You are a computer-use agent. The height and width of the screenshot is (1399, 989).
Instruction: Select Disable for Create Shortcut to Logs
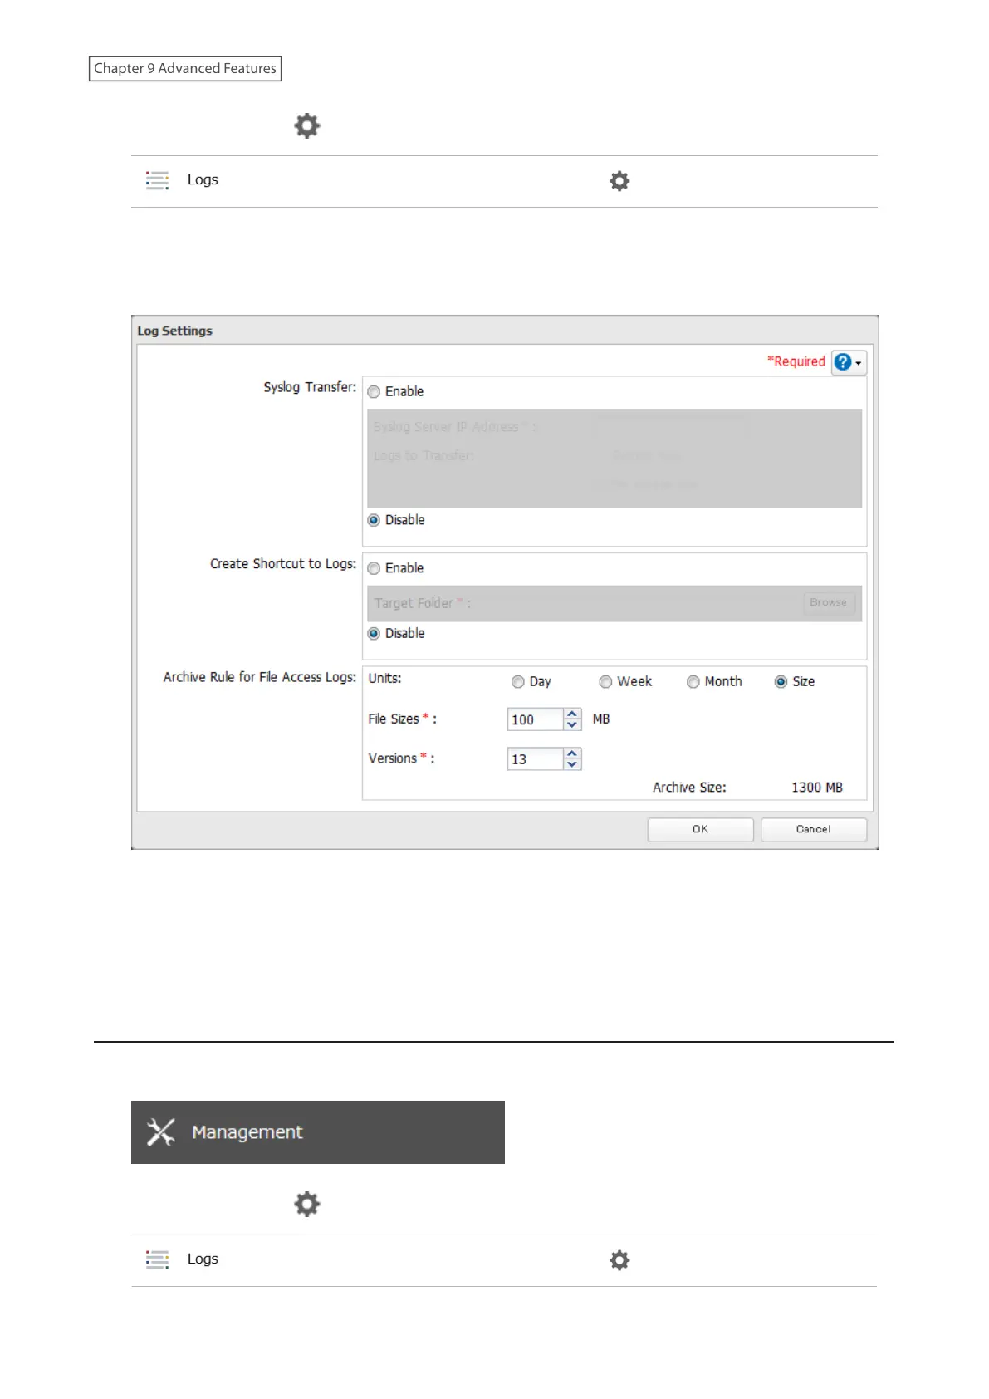click(x=374, y=634)
